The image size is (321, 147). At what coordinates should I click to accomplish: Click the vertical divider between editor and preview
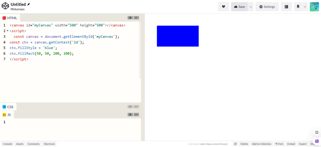click(x=143, y=77)
